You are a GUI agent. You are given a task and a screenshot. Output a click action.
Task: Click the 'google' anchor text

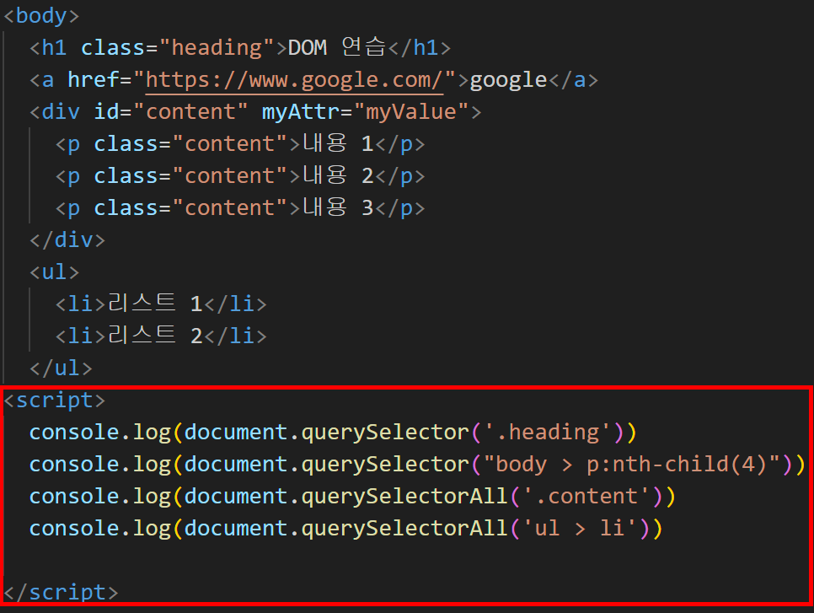(508, 80)
